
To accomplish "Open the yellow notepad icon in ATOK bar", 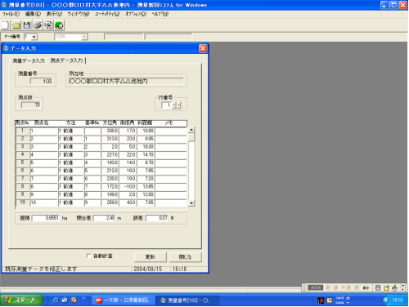I will (386, 287).
